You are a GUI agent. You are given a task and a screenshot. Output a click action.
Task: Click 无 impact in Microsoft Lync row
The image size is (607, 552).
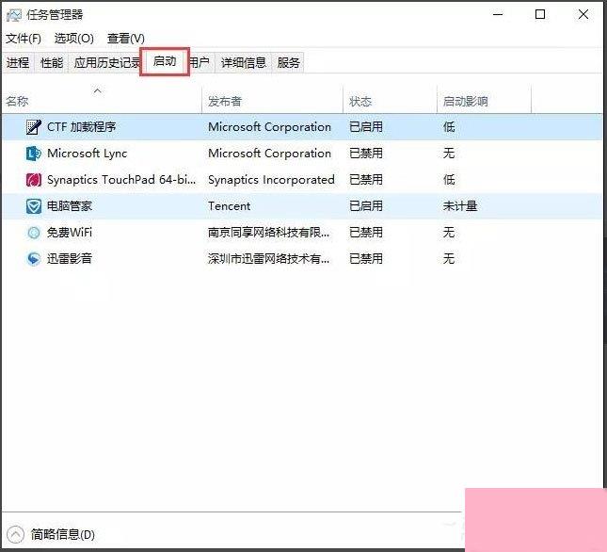pos(449,154)
